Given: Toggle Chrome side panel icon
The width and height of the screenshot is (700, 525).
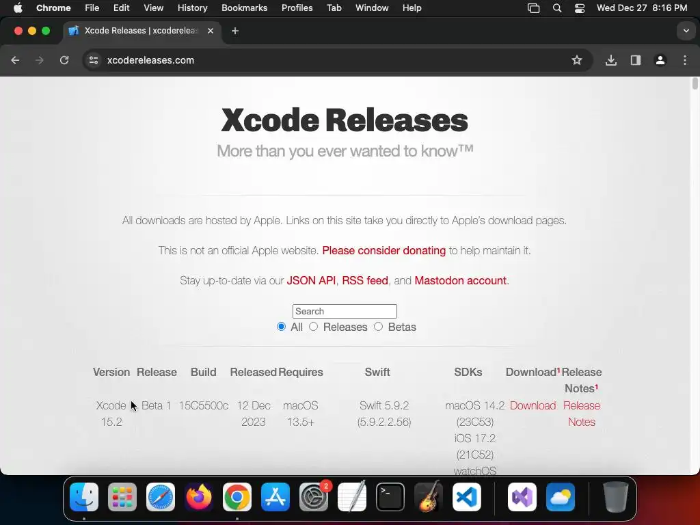Looking at the screenshot, I should (x=636, y=60).
